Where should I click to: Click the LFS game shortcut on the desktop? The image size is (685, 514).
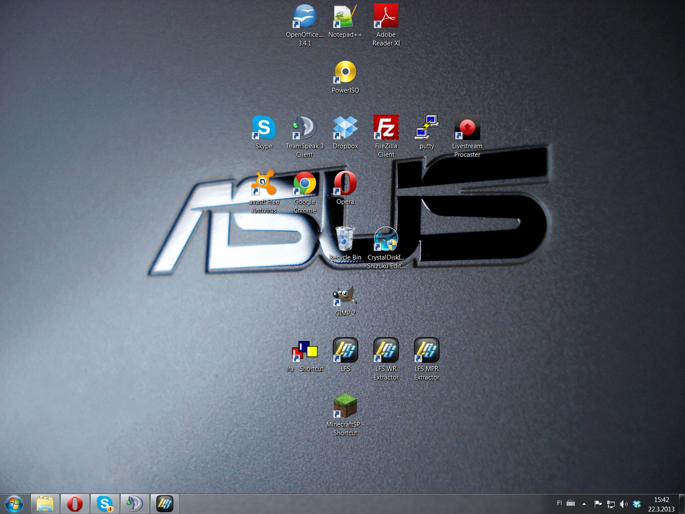[x=345, y=355]
